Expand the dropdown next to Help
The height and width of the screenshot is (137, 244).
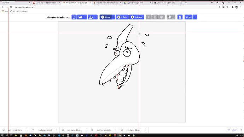(195, 17)
